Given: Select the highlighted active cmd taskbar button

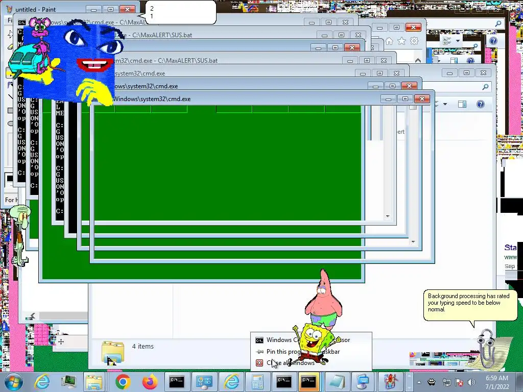Looking at the screenshot, I should point(308,382).
